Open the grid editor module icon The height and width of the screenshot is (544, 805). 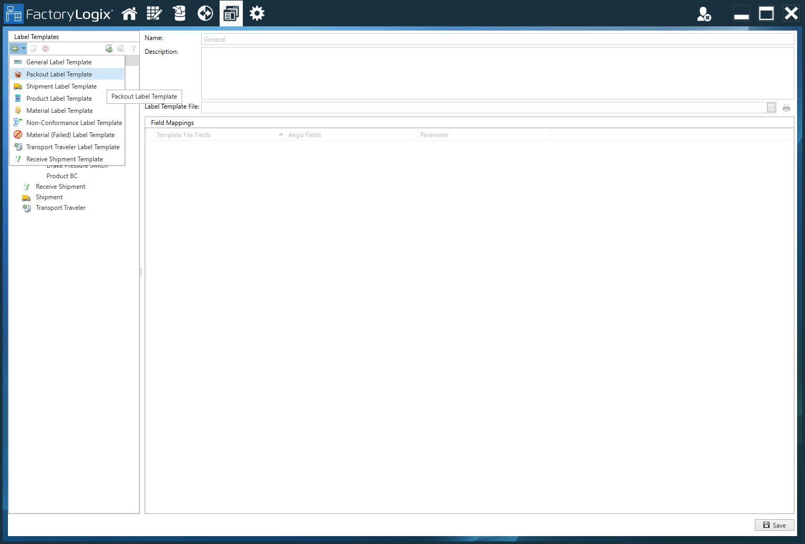(154, 13)
